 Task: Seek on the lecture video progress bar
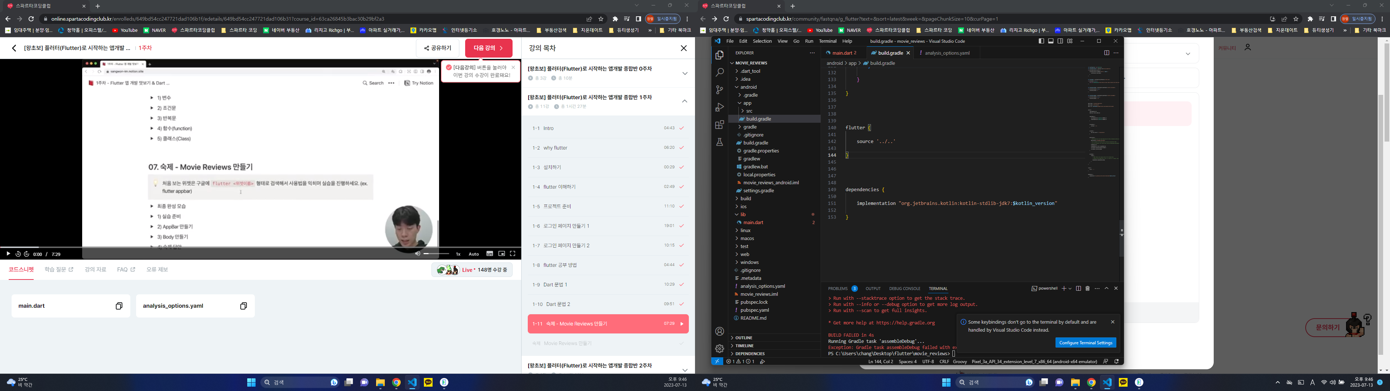tap(261, 247)
